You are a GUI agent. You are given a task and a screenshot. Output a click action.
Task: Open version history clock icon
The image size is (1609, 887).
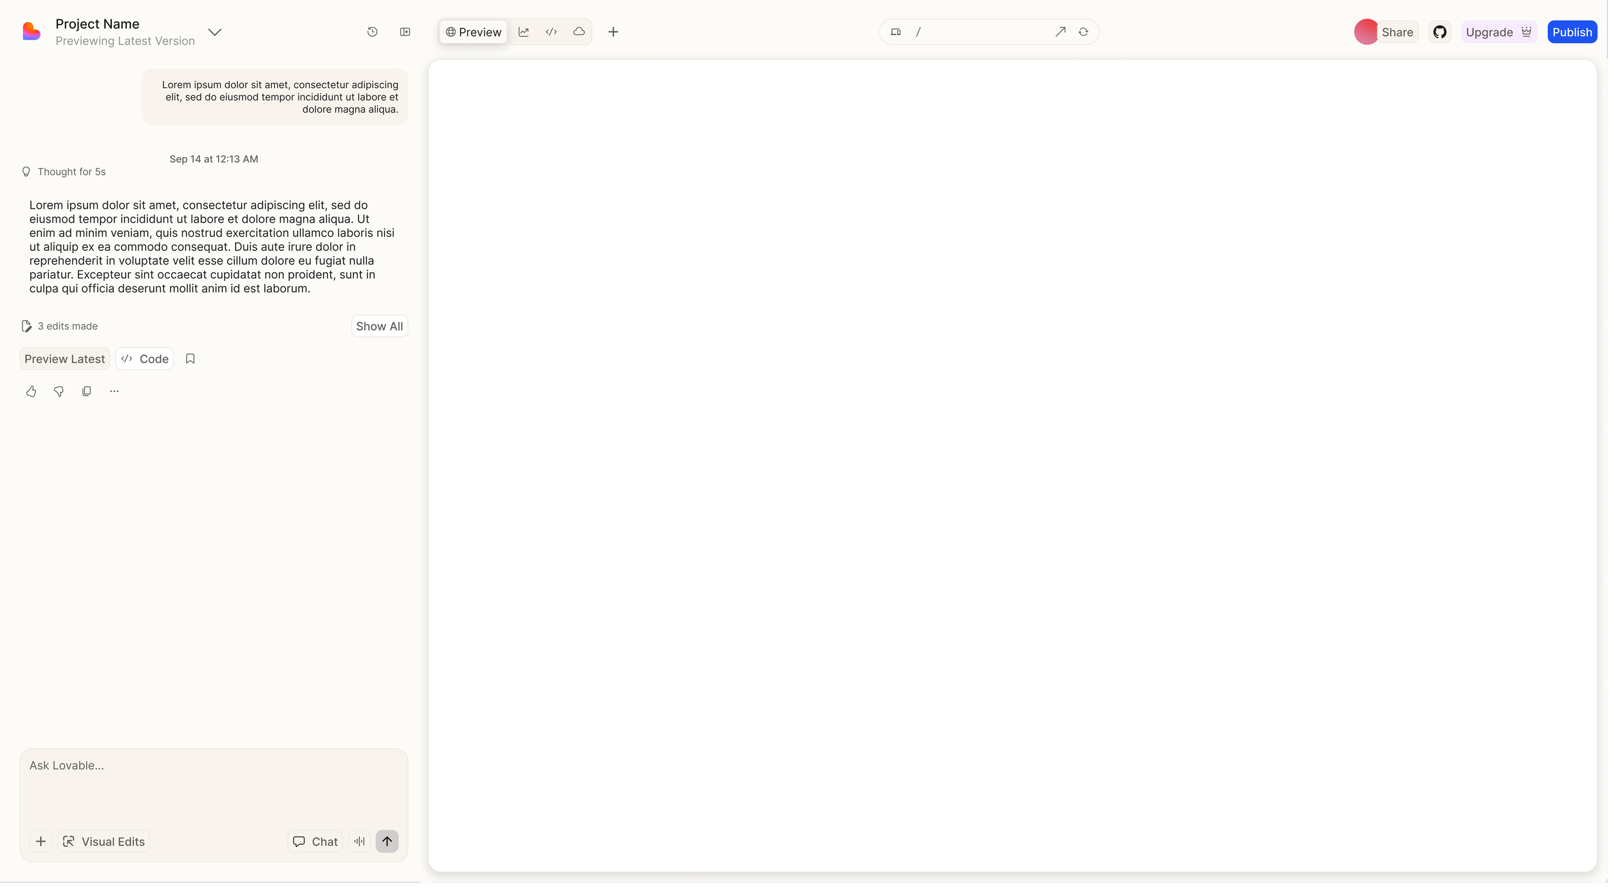pyautogui.click(x=372, y=32)
